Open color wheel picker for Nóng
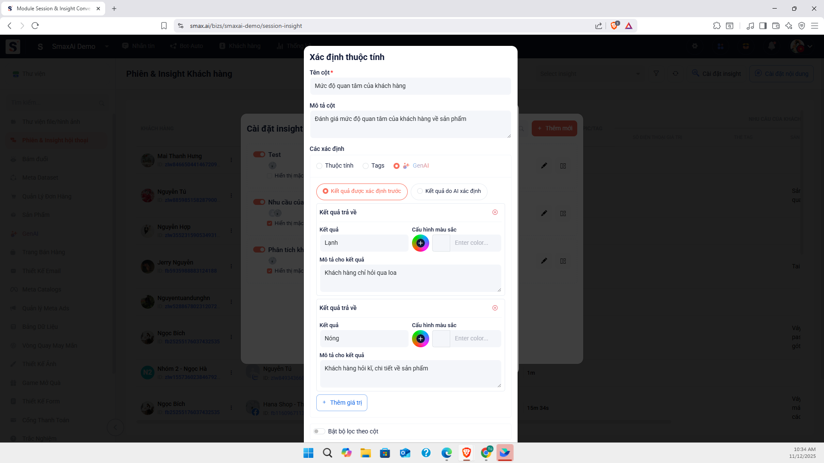Image resolution: width=824 pixels, height=463 pixels. click(x=420, y=339)
